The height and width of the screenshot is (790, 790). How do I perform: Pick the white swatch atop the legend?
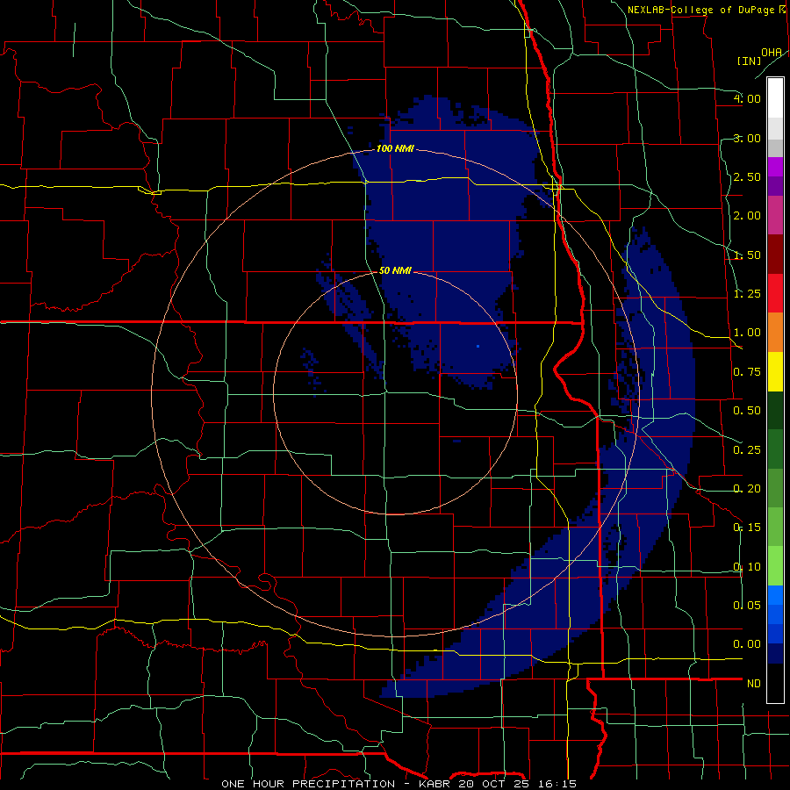pos(775,98)
